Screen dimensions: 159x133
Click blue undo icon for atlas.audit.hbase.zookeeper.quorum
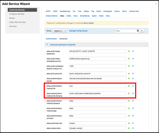click(133, 58)
